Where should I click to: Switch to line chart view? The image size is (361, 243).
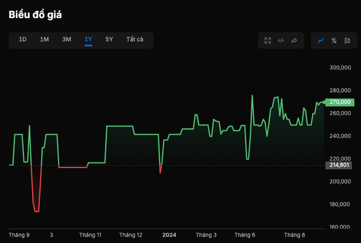click(x=321, y=41)
